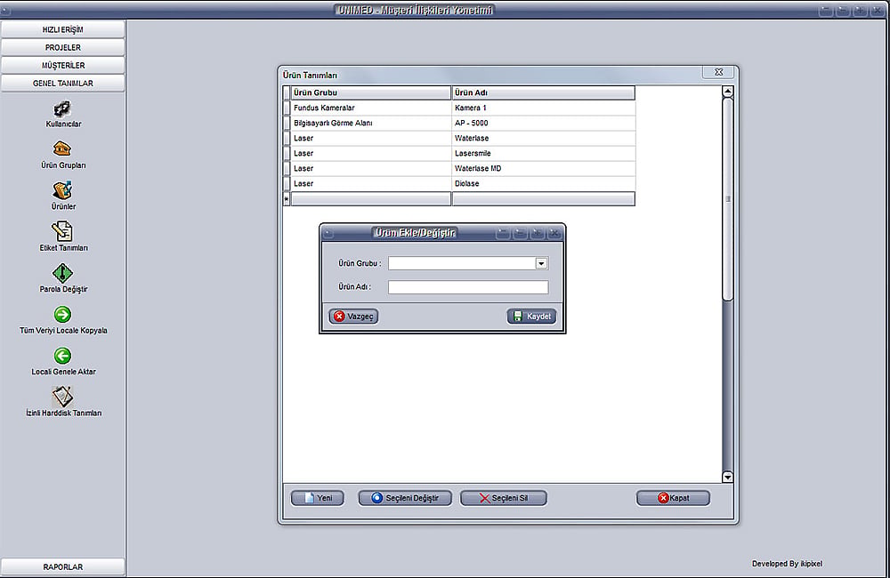Expand the PROJELER section

[x=62, y=48]
